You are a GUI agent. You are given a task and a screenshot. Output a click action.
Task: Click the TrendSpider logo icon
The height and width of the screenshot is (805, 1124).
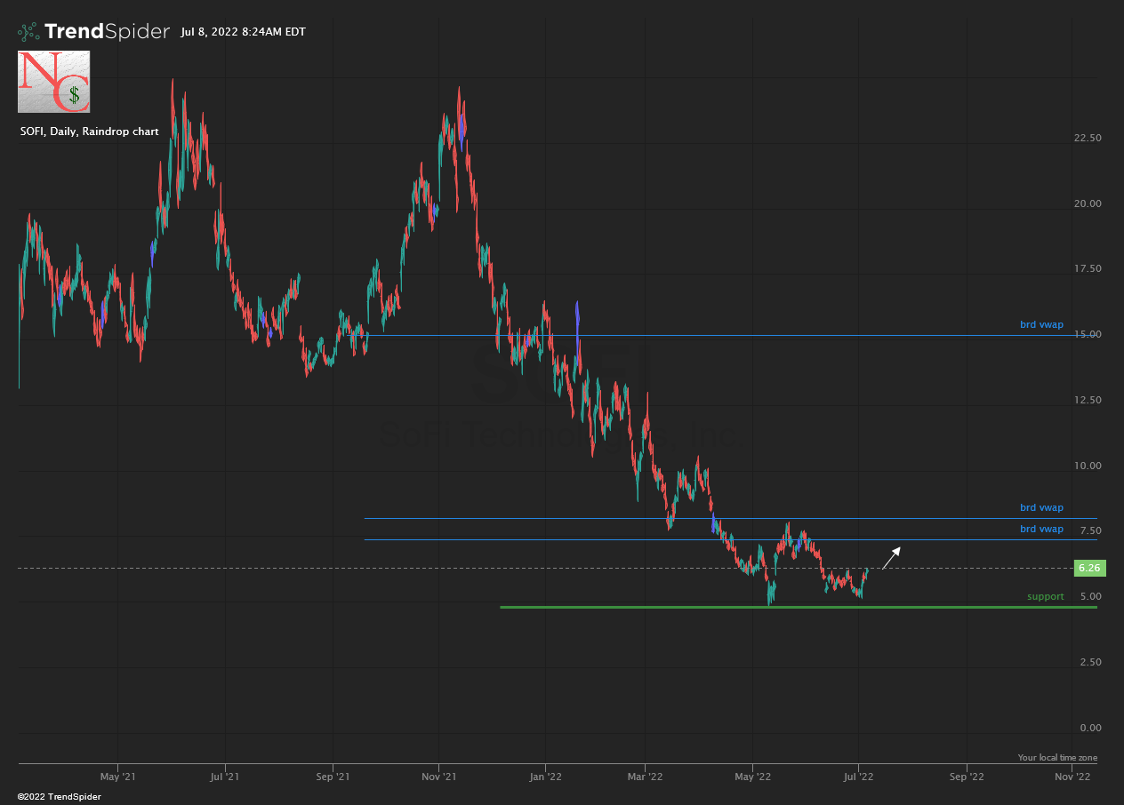tap(28, 32)
